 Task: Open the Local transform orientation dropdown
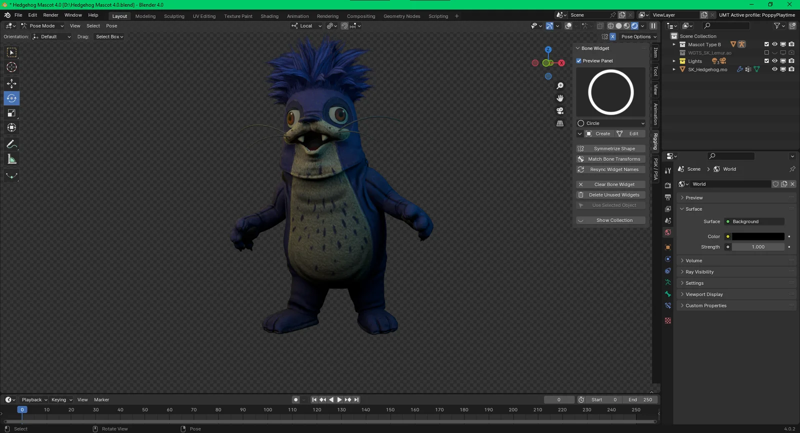point(306,26)
